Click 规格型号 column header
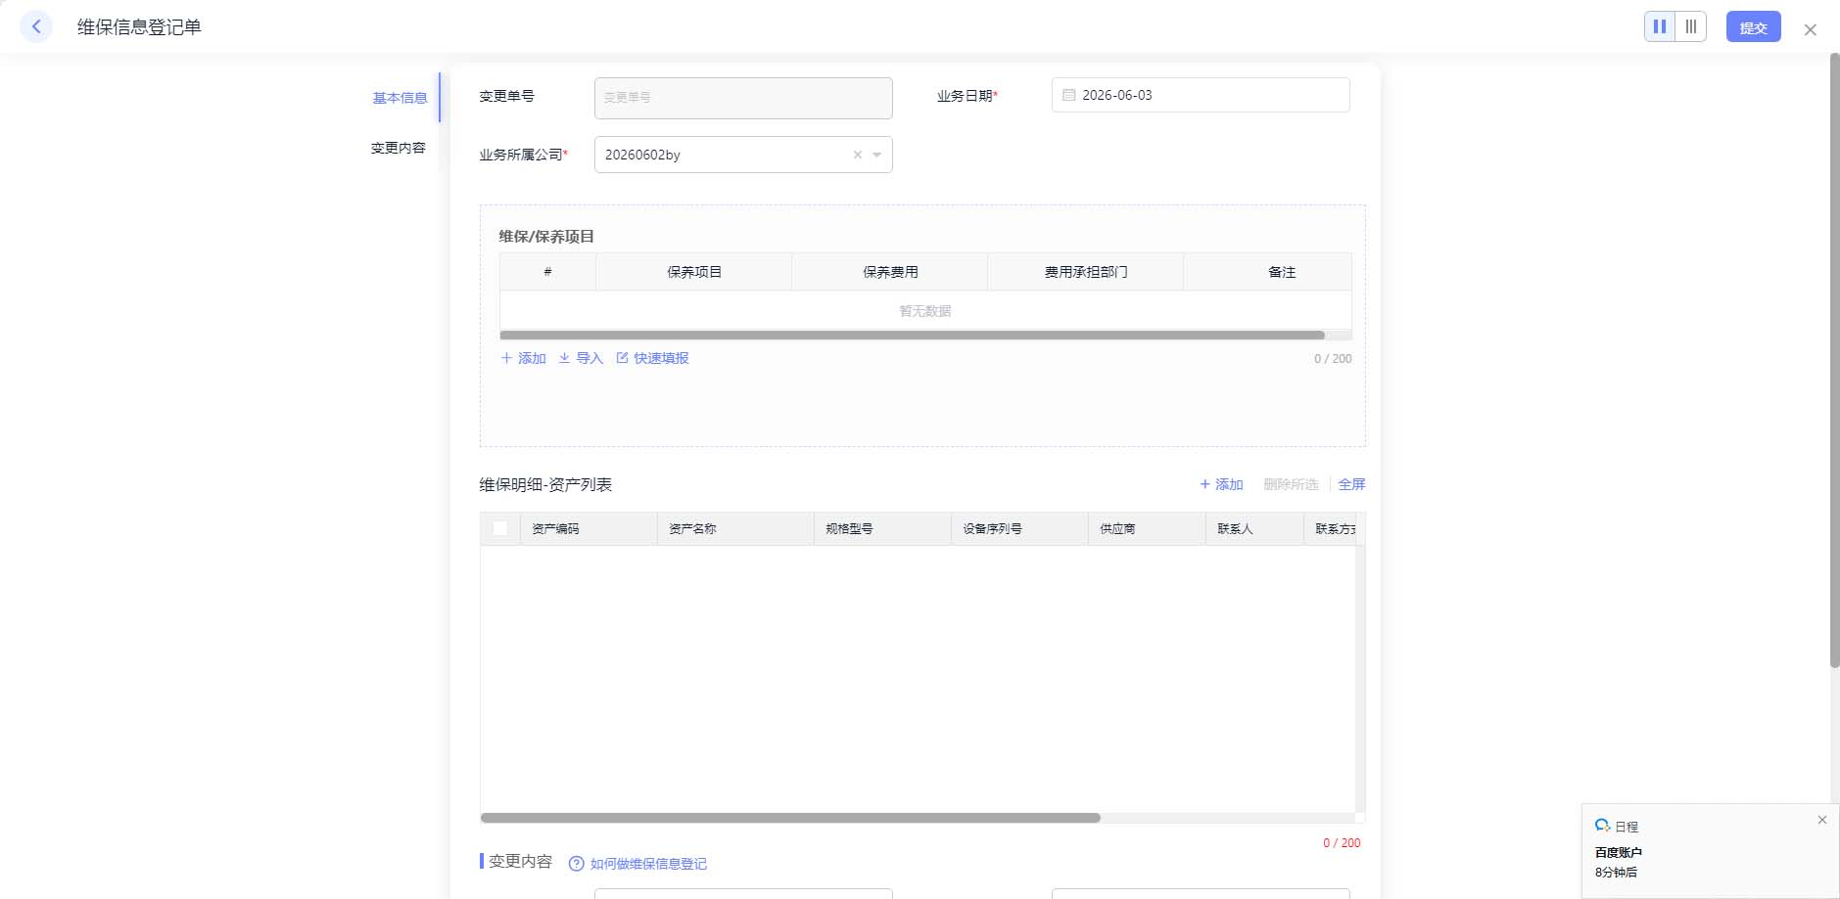The image size is (1840, 899). pos(882,528)
